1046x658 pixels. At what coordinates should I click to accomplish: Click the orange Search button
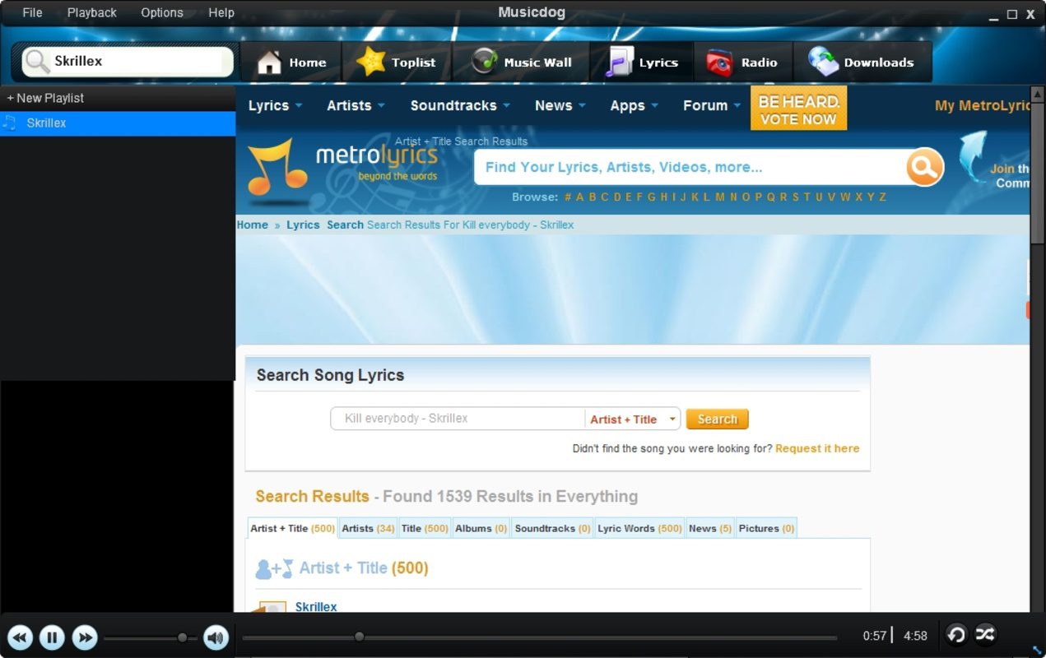(717, 419)
